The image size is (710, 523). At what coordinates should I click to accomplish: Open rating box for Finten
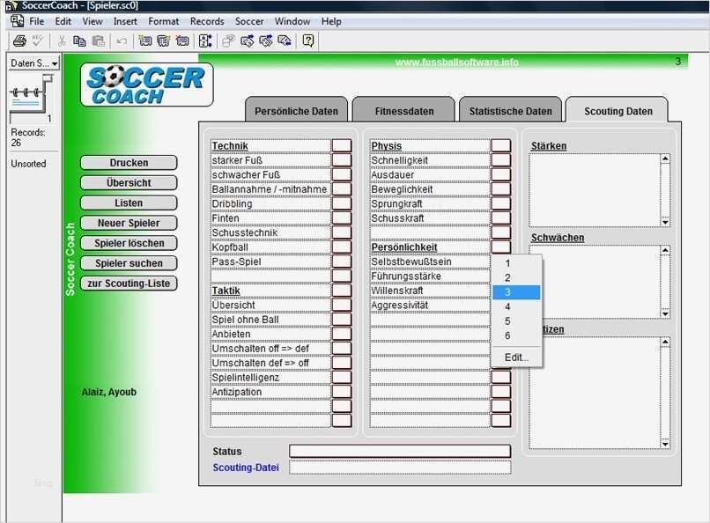[x=342, y=218]
